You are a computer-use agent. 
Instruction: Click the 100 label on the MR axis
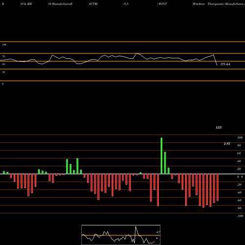pos(240,138)
